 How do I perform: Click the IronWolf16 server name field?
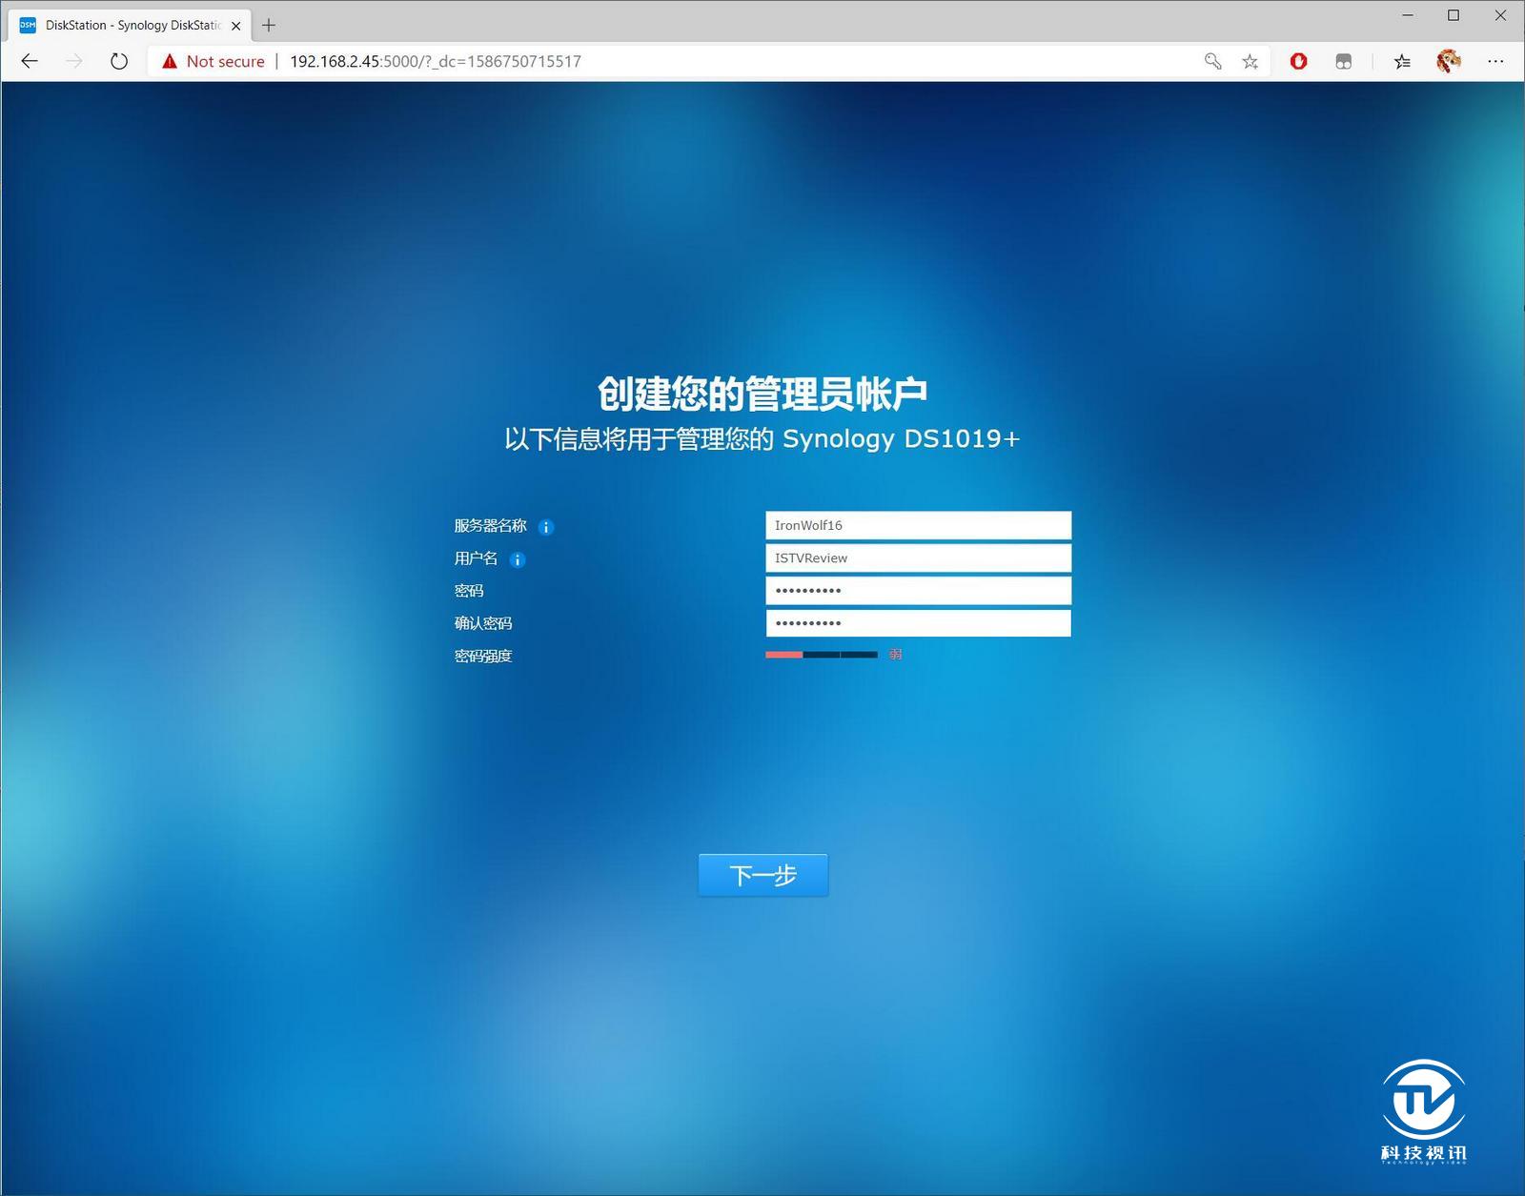918,524
